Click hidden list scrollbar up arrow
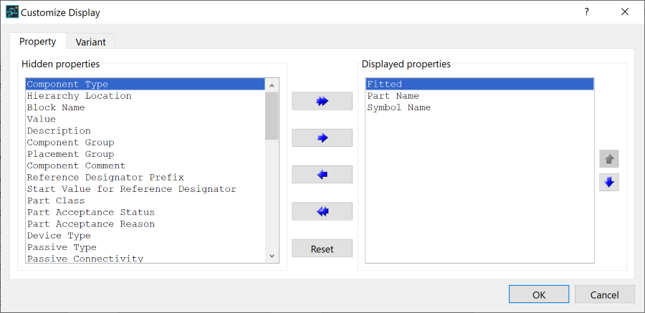 (x=272, y=85)
